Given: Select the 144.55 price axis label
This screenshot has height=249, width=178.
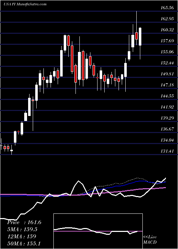Looking at the screenshot, I should [167, 96].
